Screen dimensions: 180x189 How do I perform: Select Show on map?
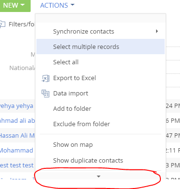point(101,145)
